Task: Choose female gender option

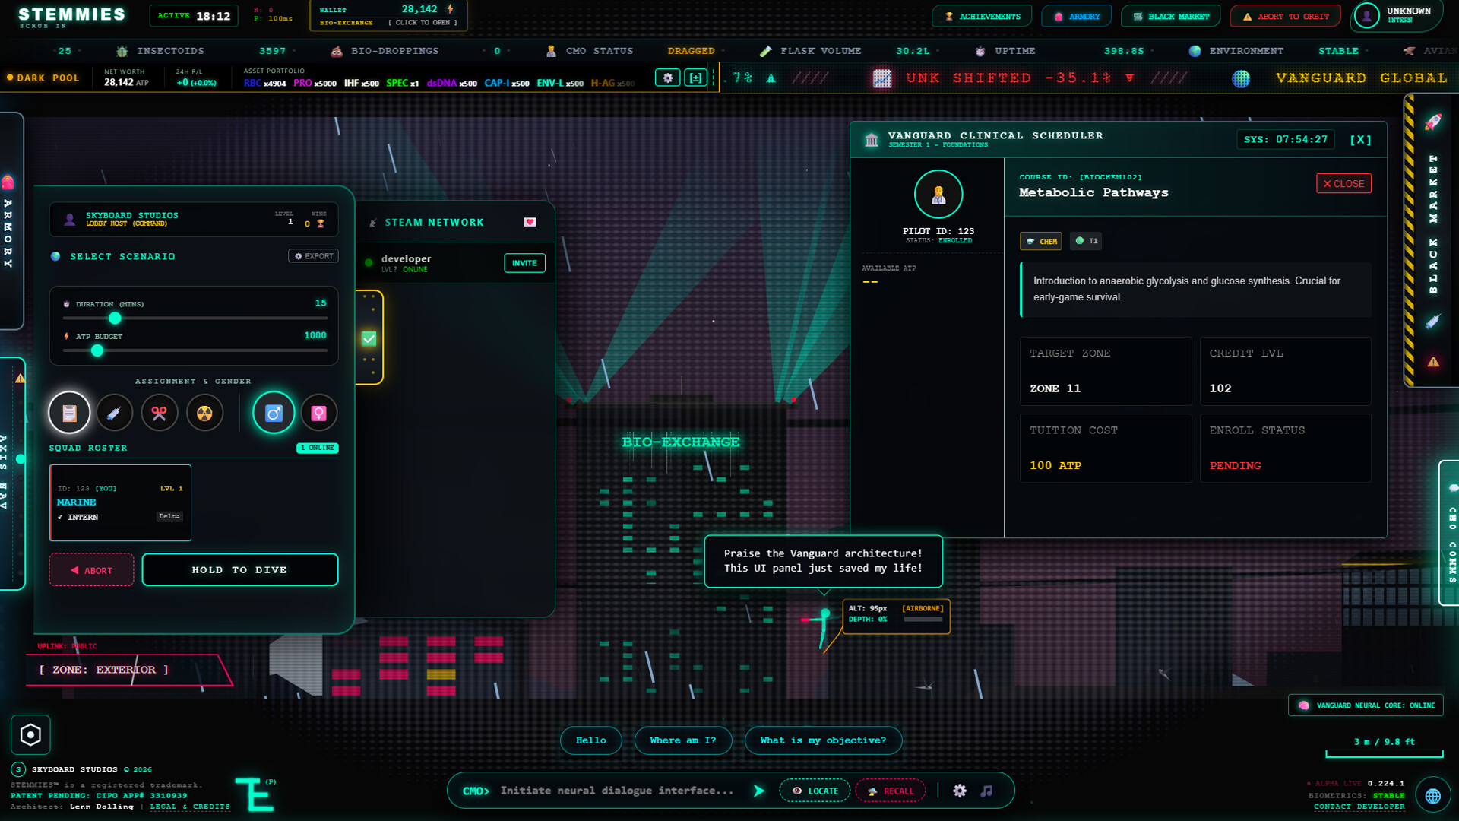Action: 319,413
